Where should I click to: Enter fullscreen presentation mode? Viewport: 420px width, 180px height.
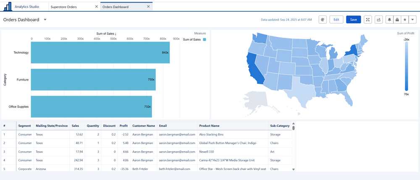368,20
